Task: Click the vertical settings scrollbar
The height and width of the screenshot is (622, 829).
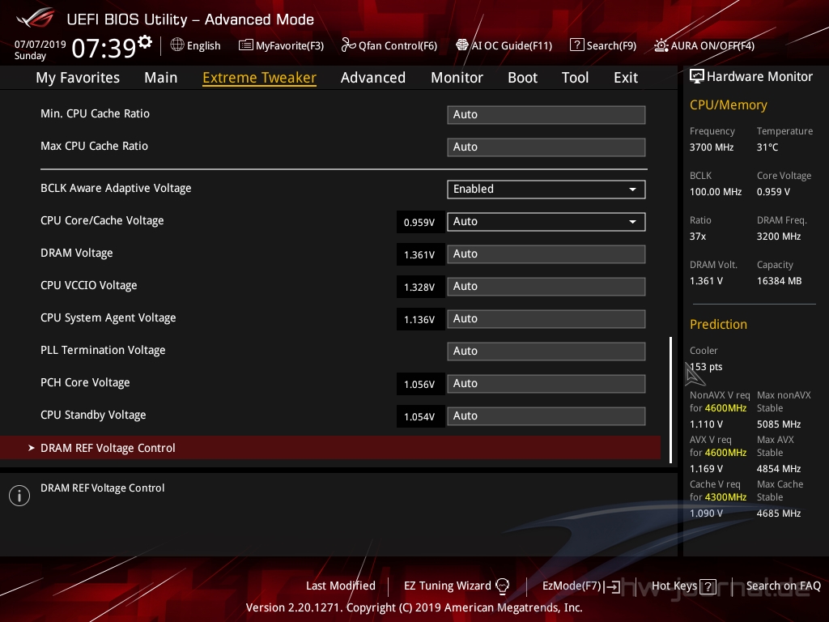Action: (x=670, y=400)
